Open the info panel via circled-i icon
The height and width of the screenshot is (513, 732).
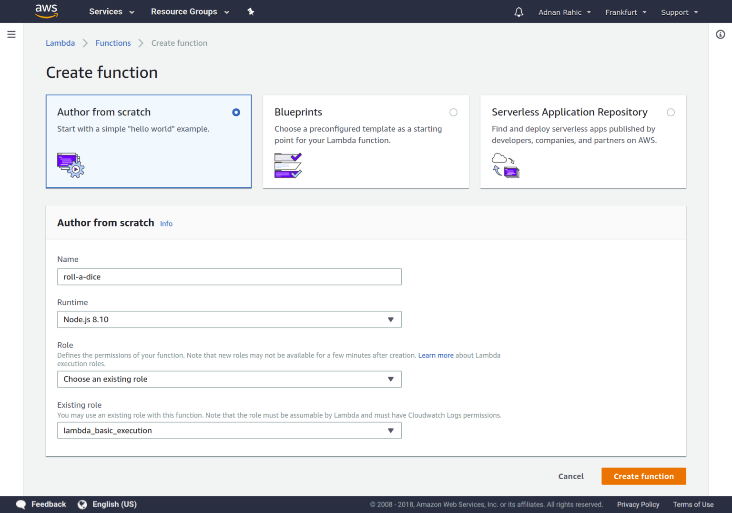click(721, 34)
